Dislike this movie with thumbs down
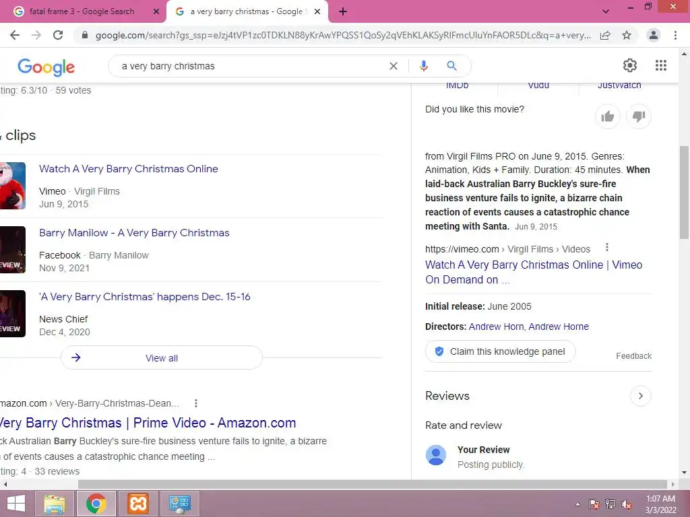 (x=639, y=116)
